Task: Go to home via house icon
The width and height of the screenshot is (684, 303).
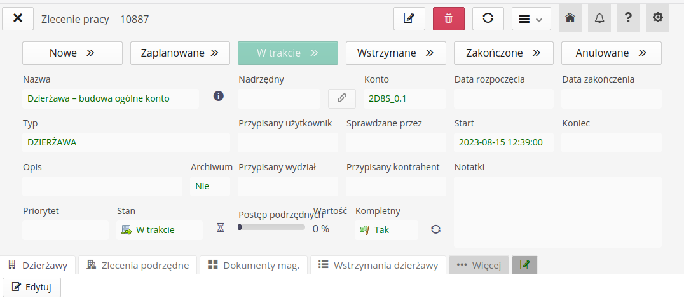Action: 570,18
